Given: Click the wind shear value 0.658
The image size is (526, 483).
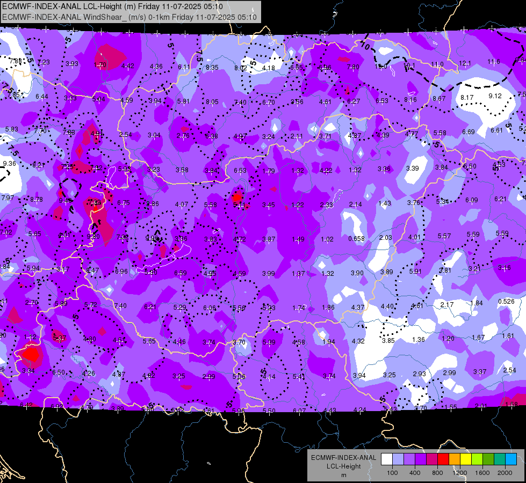Looking at the screenshot, I should tap(356, 239).
